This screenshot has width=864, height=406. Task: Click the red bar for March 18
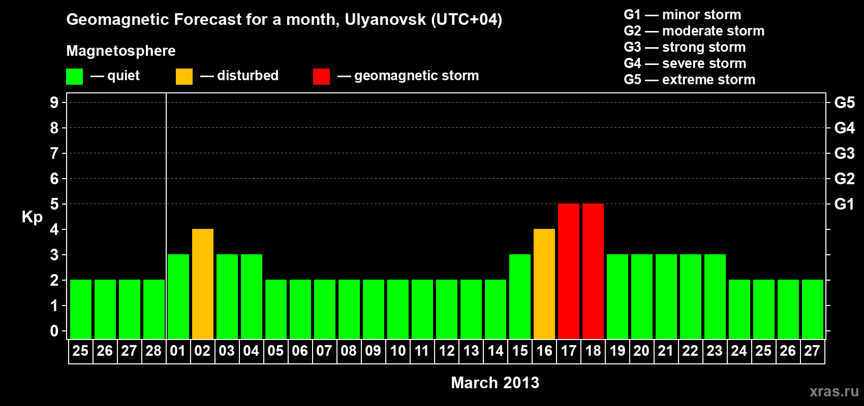(593, 271)
